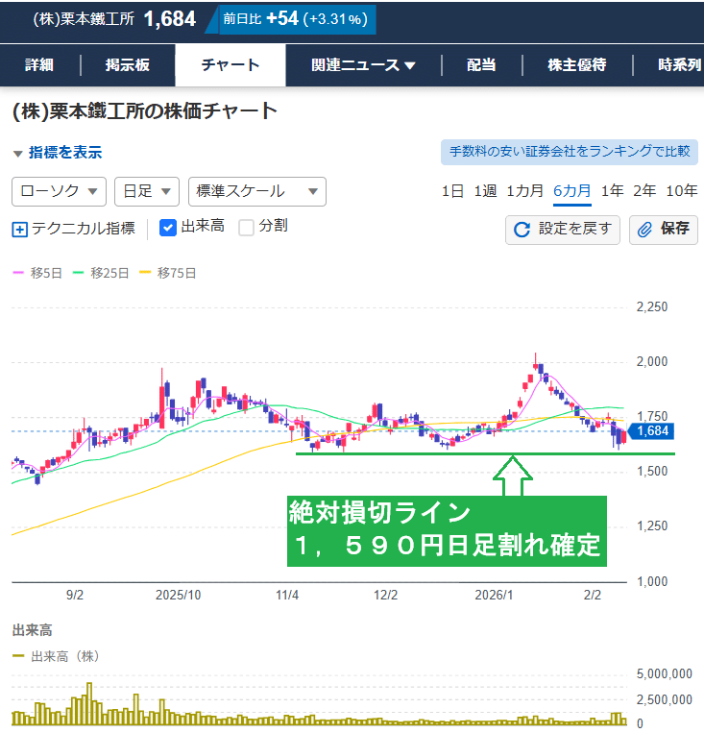Select the 1日 time range
This screenshot has height=733, width=704.
(x=452, y=191)
